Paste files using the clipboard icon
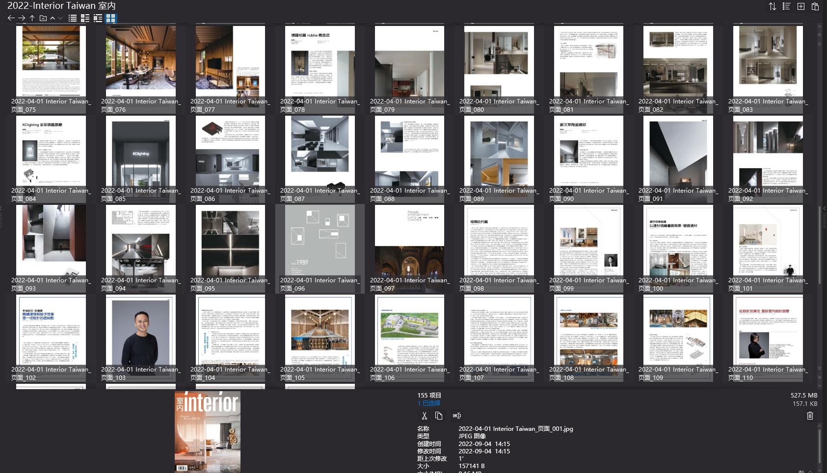Viewport: 827px width, 473px height. click(x=815, y=6)
